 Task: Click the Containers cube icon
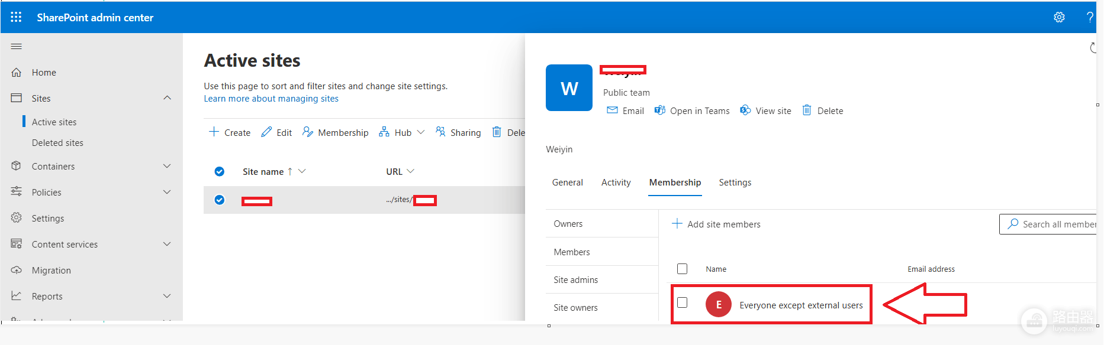tap(17, 166)
